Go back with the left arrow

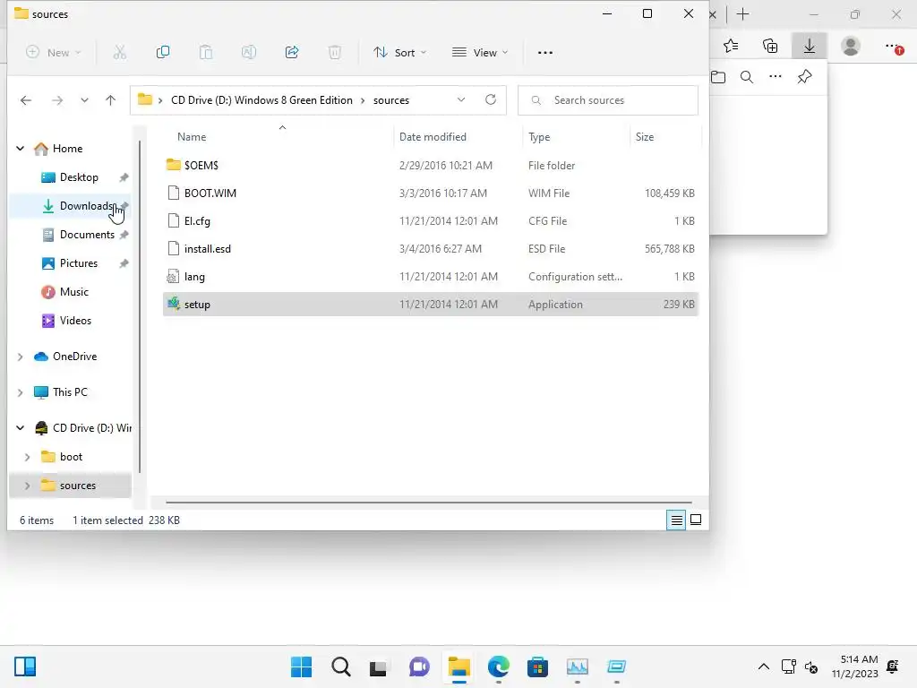point(26,100)
